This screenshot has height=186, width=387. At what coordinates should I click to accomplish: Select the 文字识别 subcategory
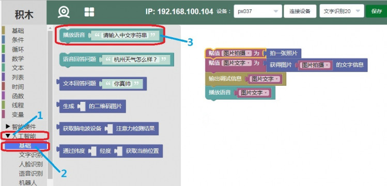point(30,155)
